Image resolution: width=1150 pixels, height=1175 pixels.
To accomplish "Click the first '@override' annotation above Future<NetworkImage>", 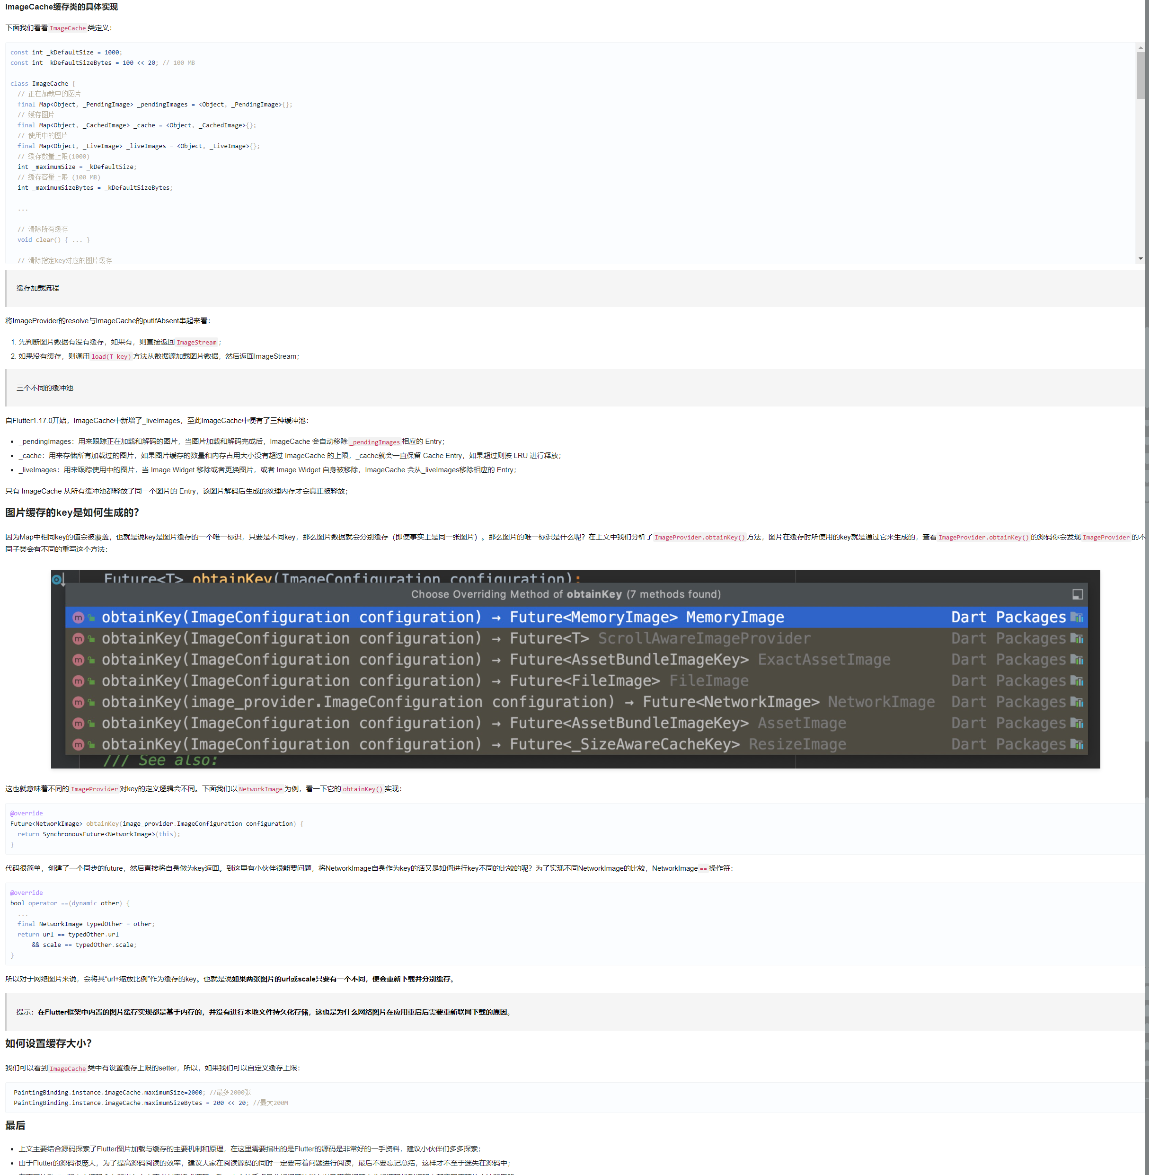I will (x=27, y=813).
